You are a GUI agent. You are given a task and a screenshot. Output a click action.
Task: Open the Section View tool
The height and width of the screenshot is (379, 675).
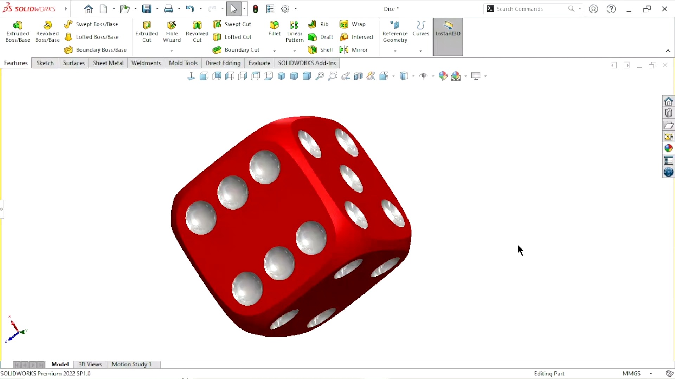(358, 76)
